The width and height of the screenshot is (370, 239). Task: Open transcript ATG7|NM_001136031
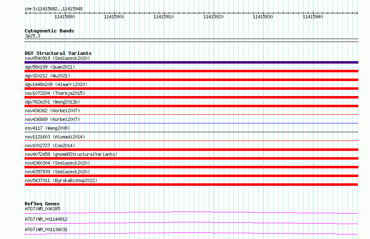46,229
